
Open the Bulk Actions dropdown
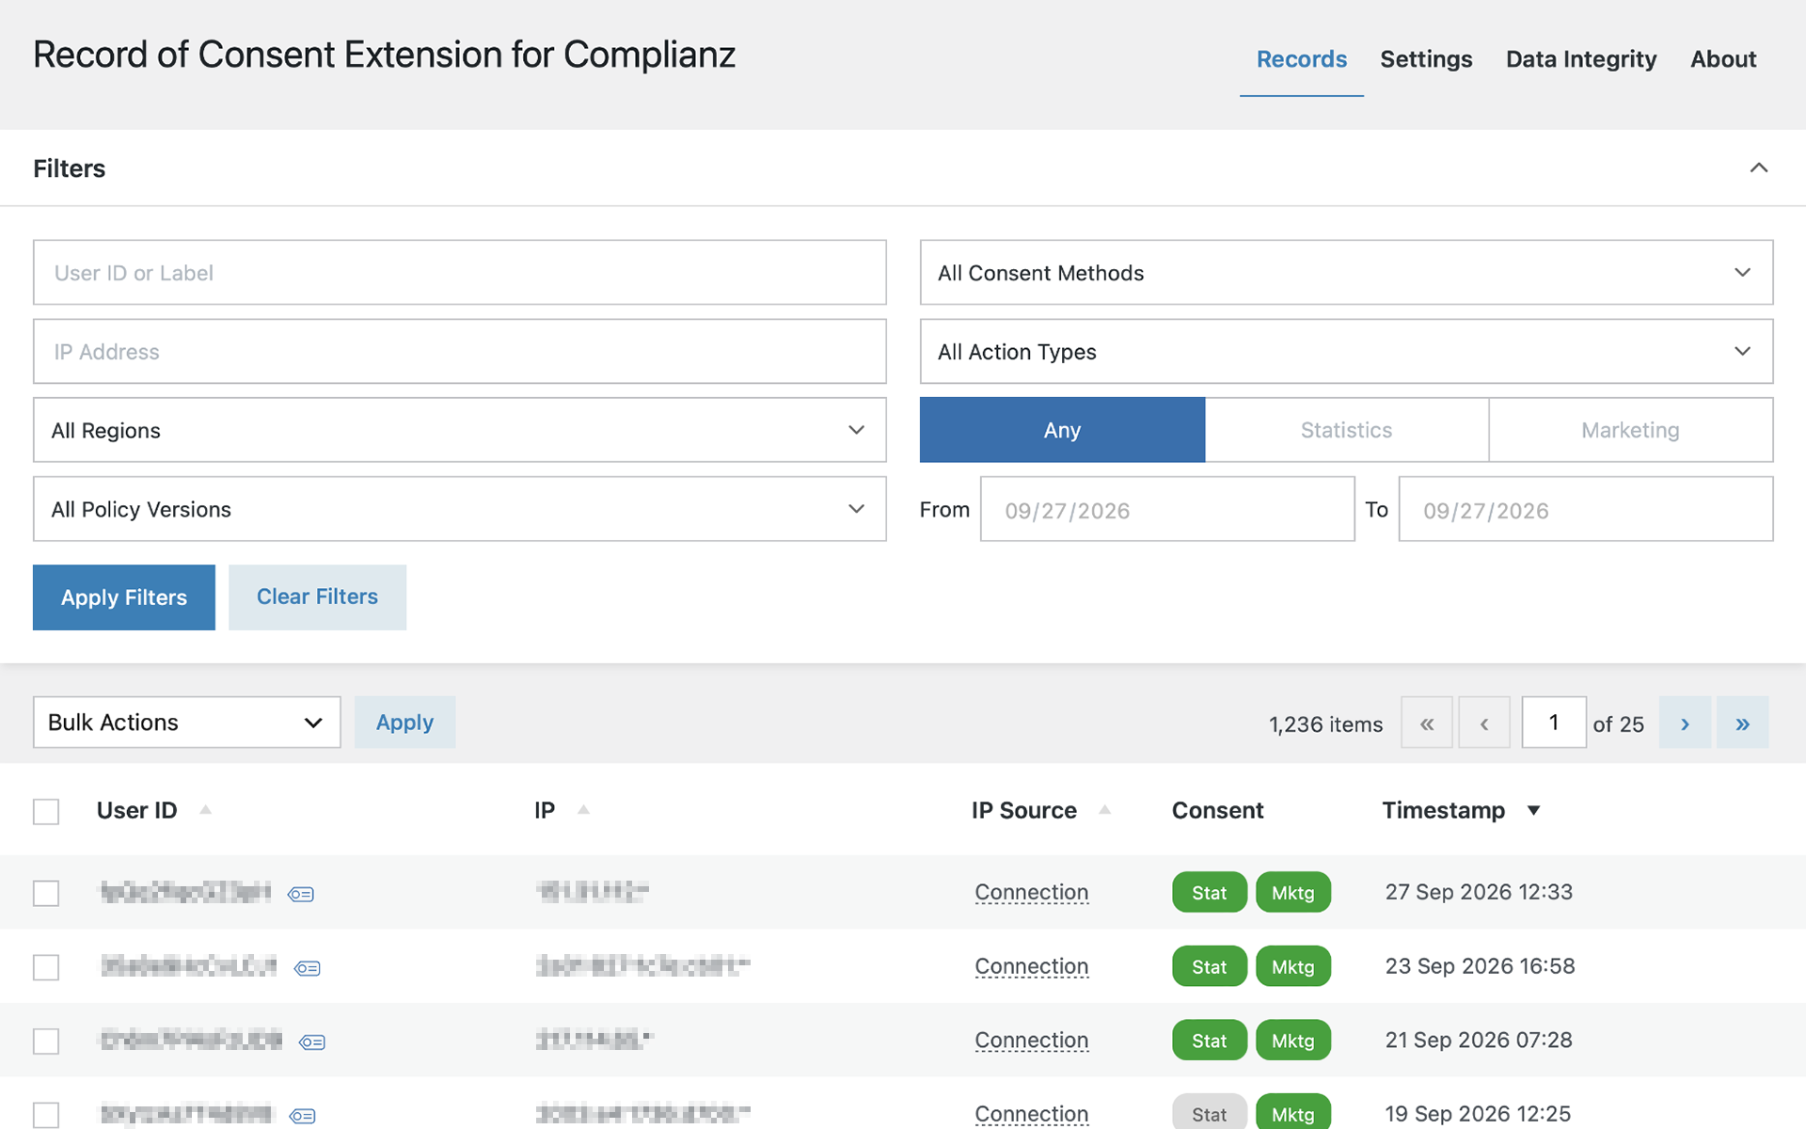(x=186, y=723)
